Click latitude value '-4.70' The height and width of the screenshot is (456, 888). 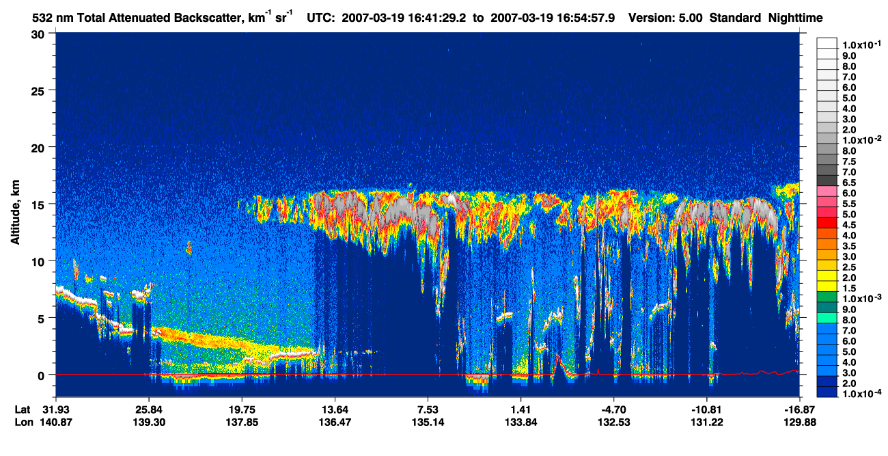[613, 410]
